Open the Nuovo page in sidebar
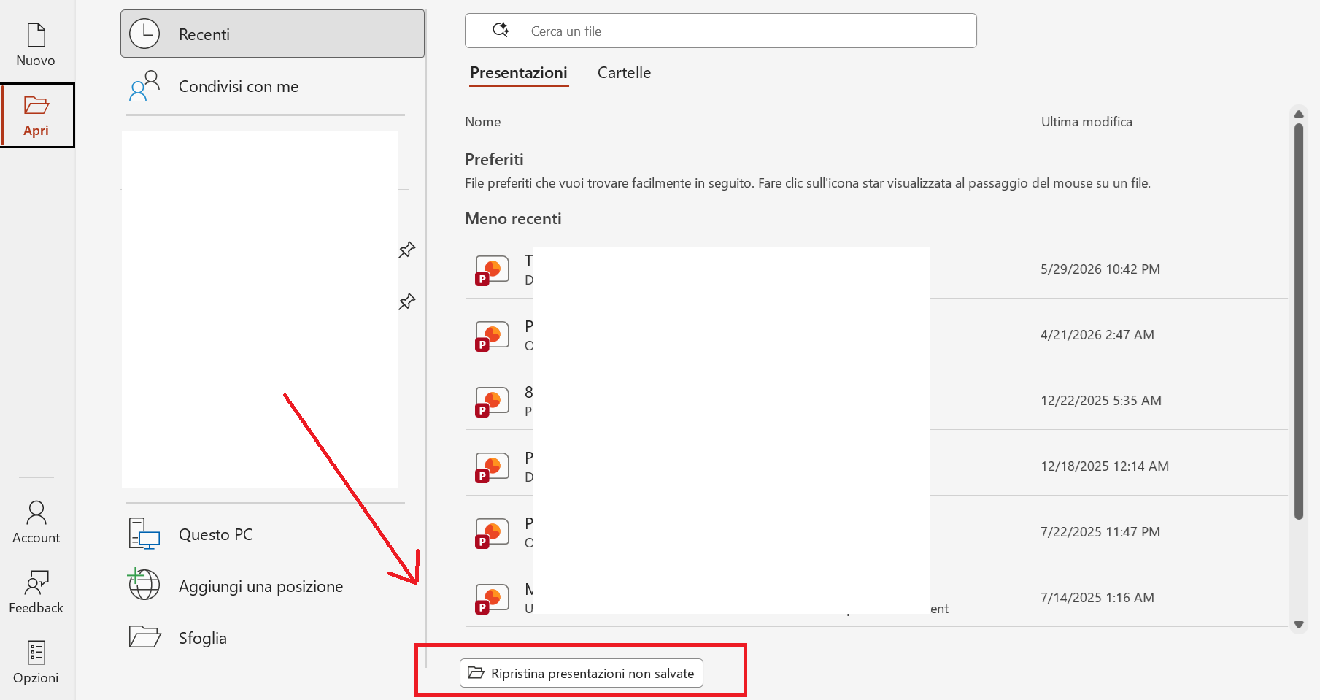 click(36, 45)
